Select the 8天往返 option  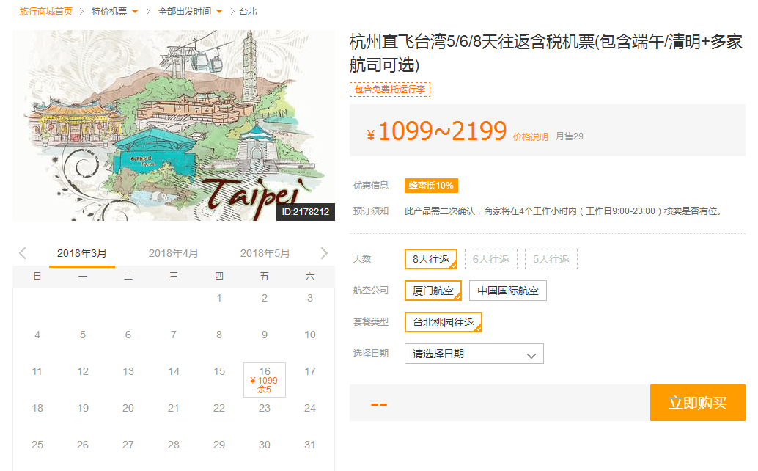coord(431,259)
